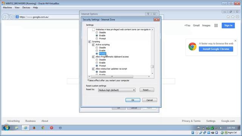Click the Internet Options help question mark
Image resolution: width=242 pixels, height=136 pixels.
148,14
